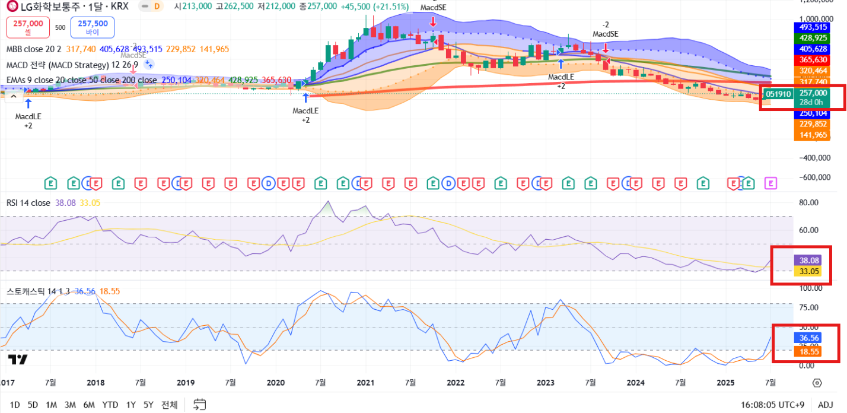Click the dividend D marker in late 2019

[x=268, y=183]
